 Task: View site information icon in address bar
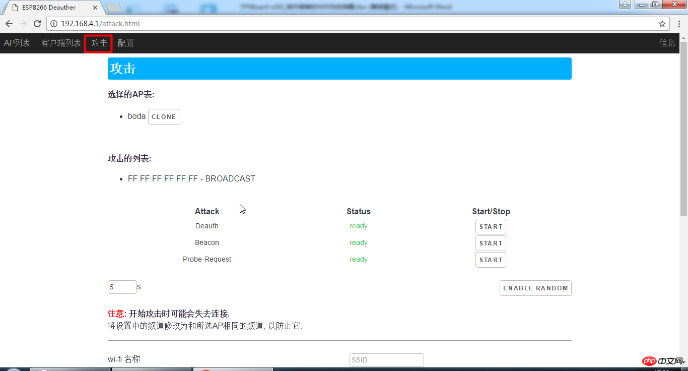pyautogui.click(x=54, y=24)
